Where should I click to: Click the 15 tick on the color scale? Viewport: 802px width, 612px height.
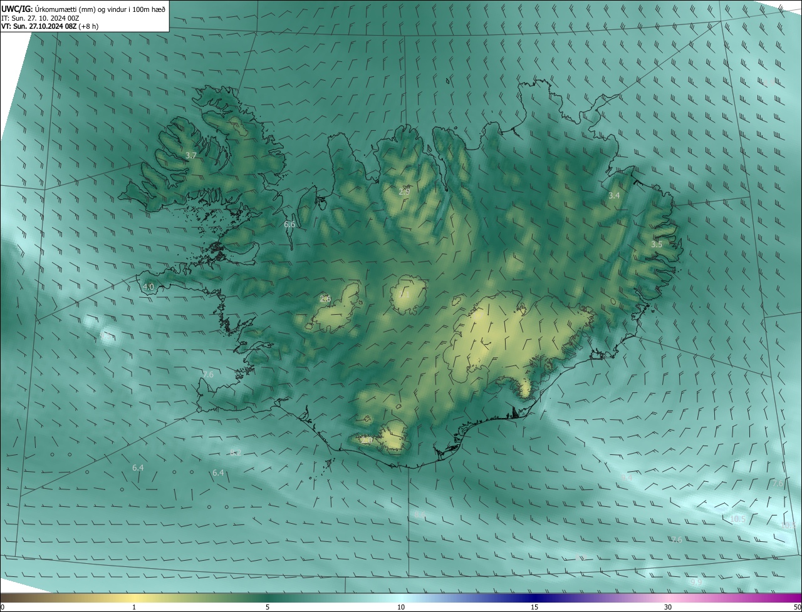pos(534,608)
